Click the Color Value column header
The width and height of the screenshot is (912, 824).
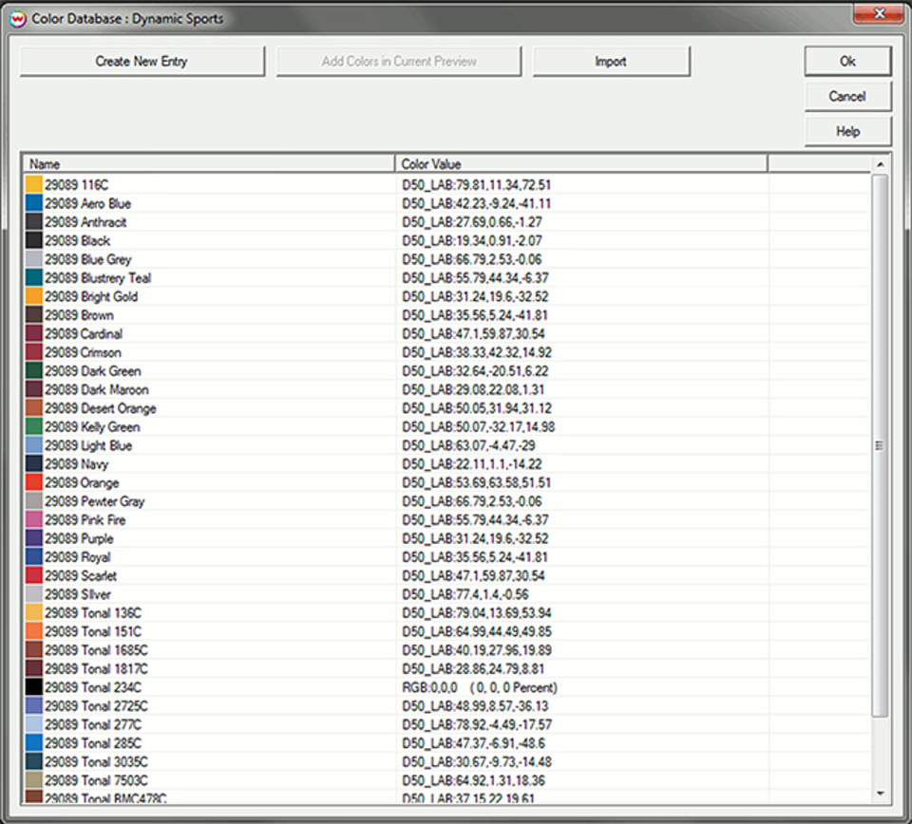coord(580,164)
